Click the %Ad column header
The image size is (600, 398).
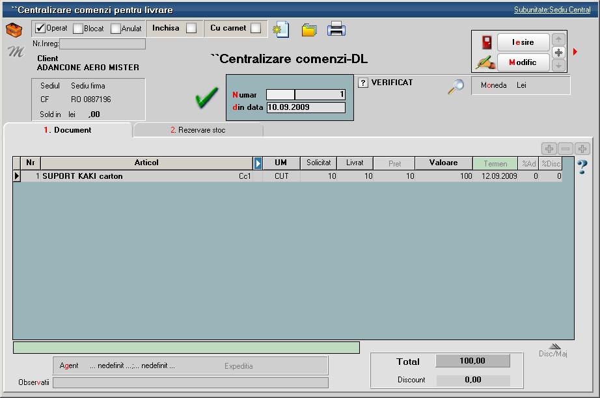click(528, 164)
